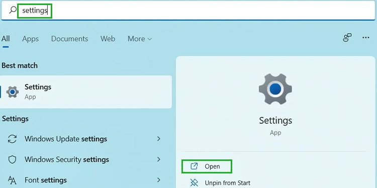Open the Settings app best match result
The width and height of the screenshot is (377, 188).
(x=86, y=92)
